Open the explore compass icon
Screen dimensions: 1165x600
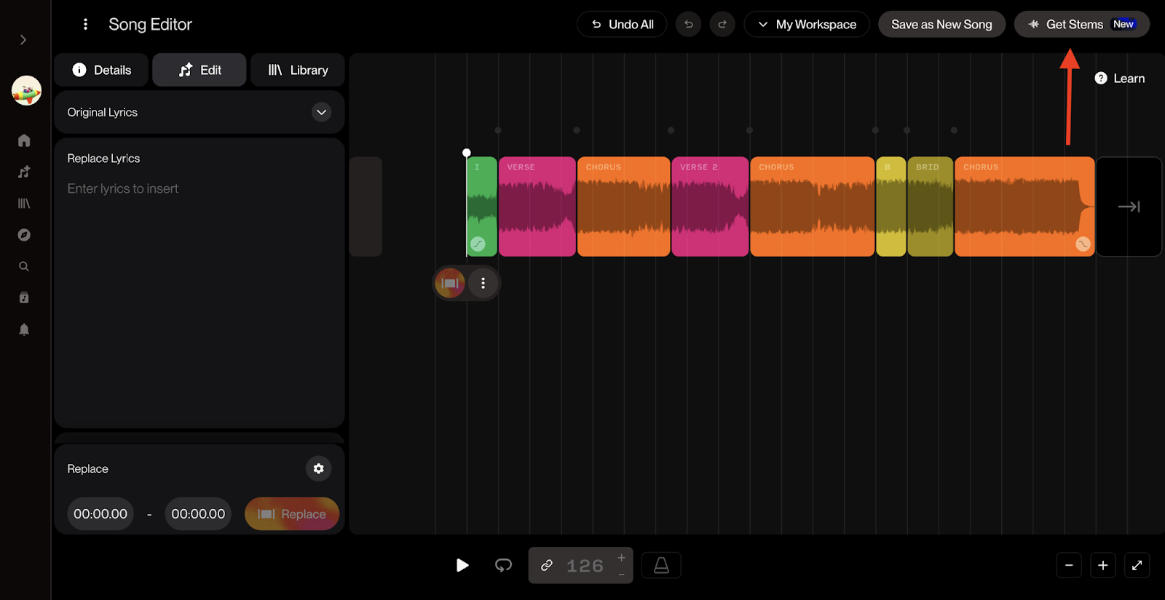point(24,235)
